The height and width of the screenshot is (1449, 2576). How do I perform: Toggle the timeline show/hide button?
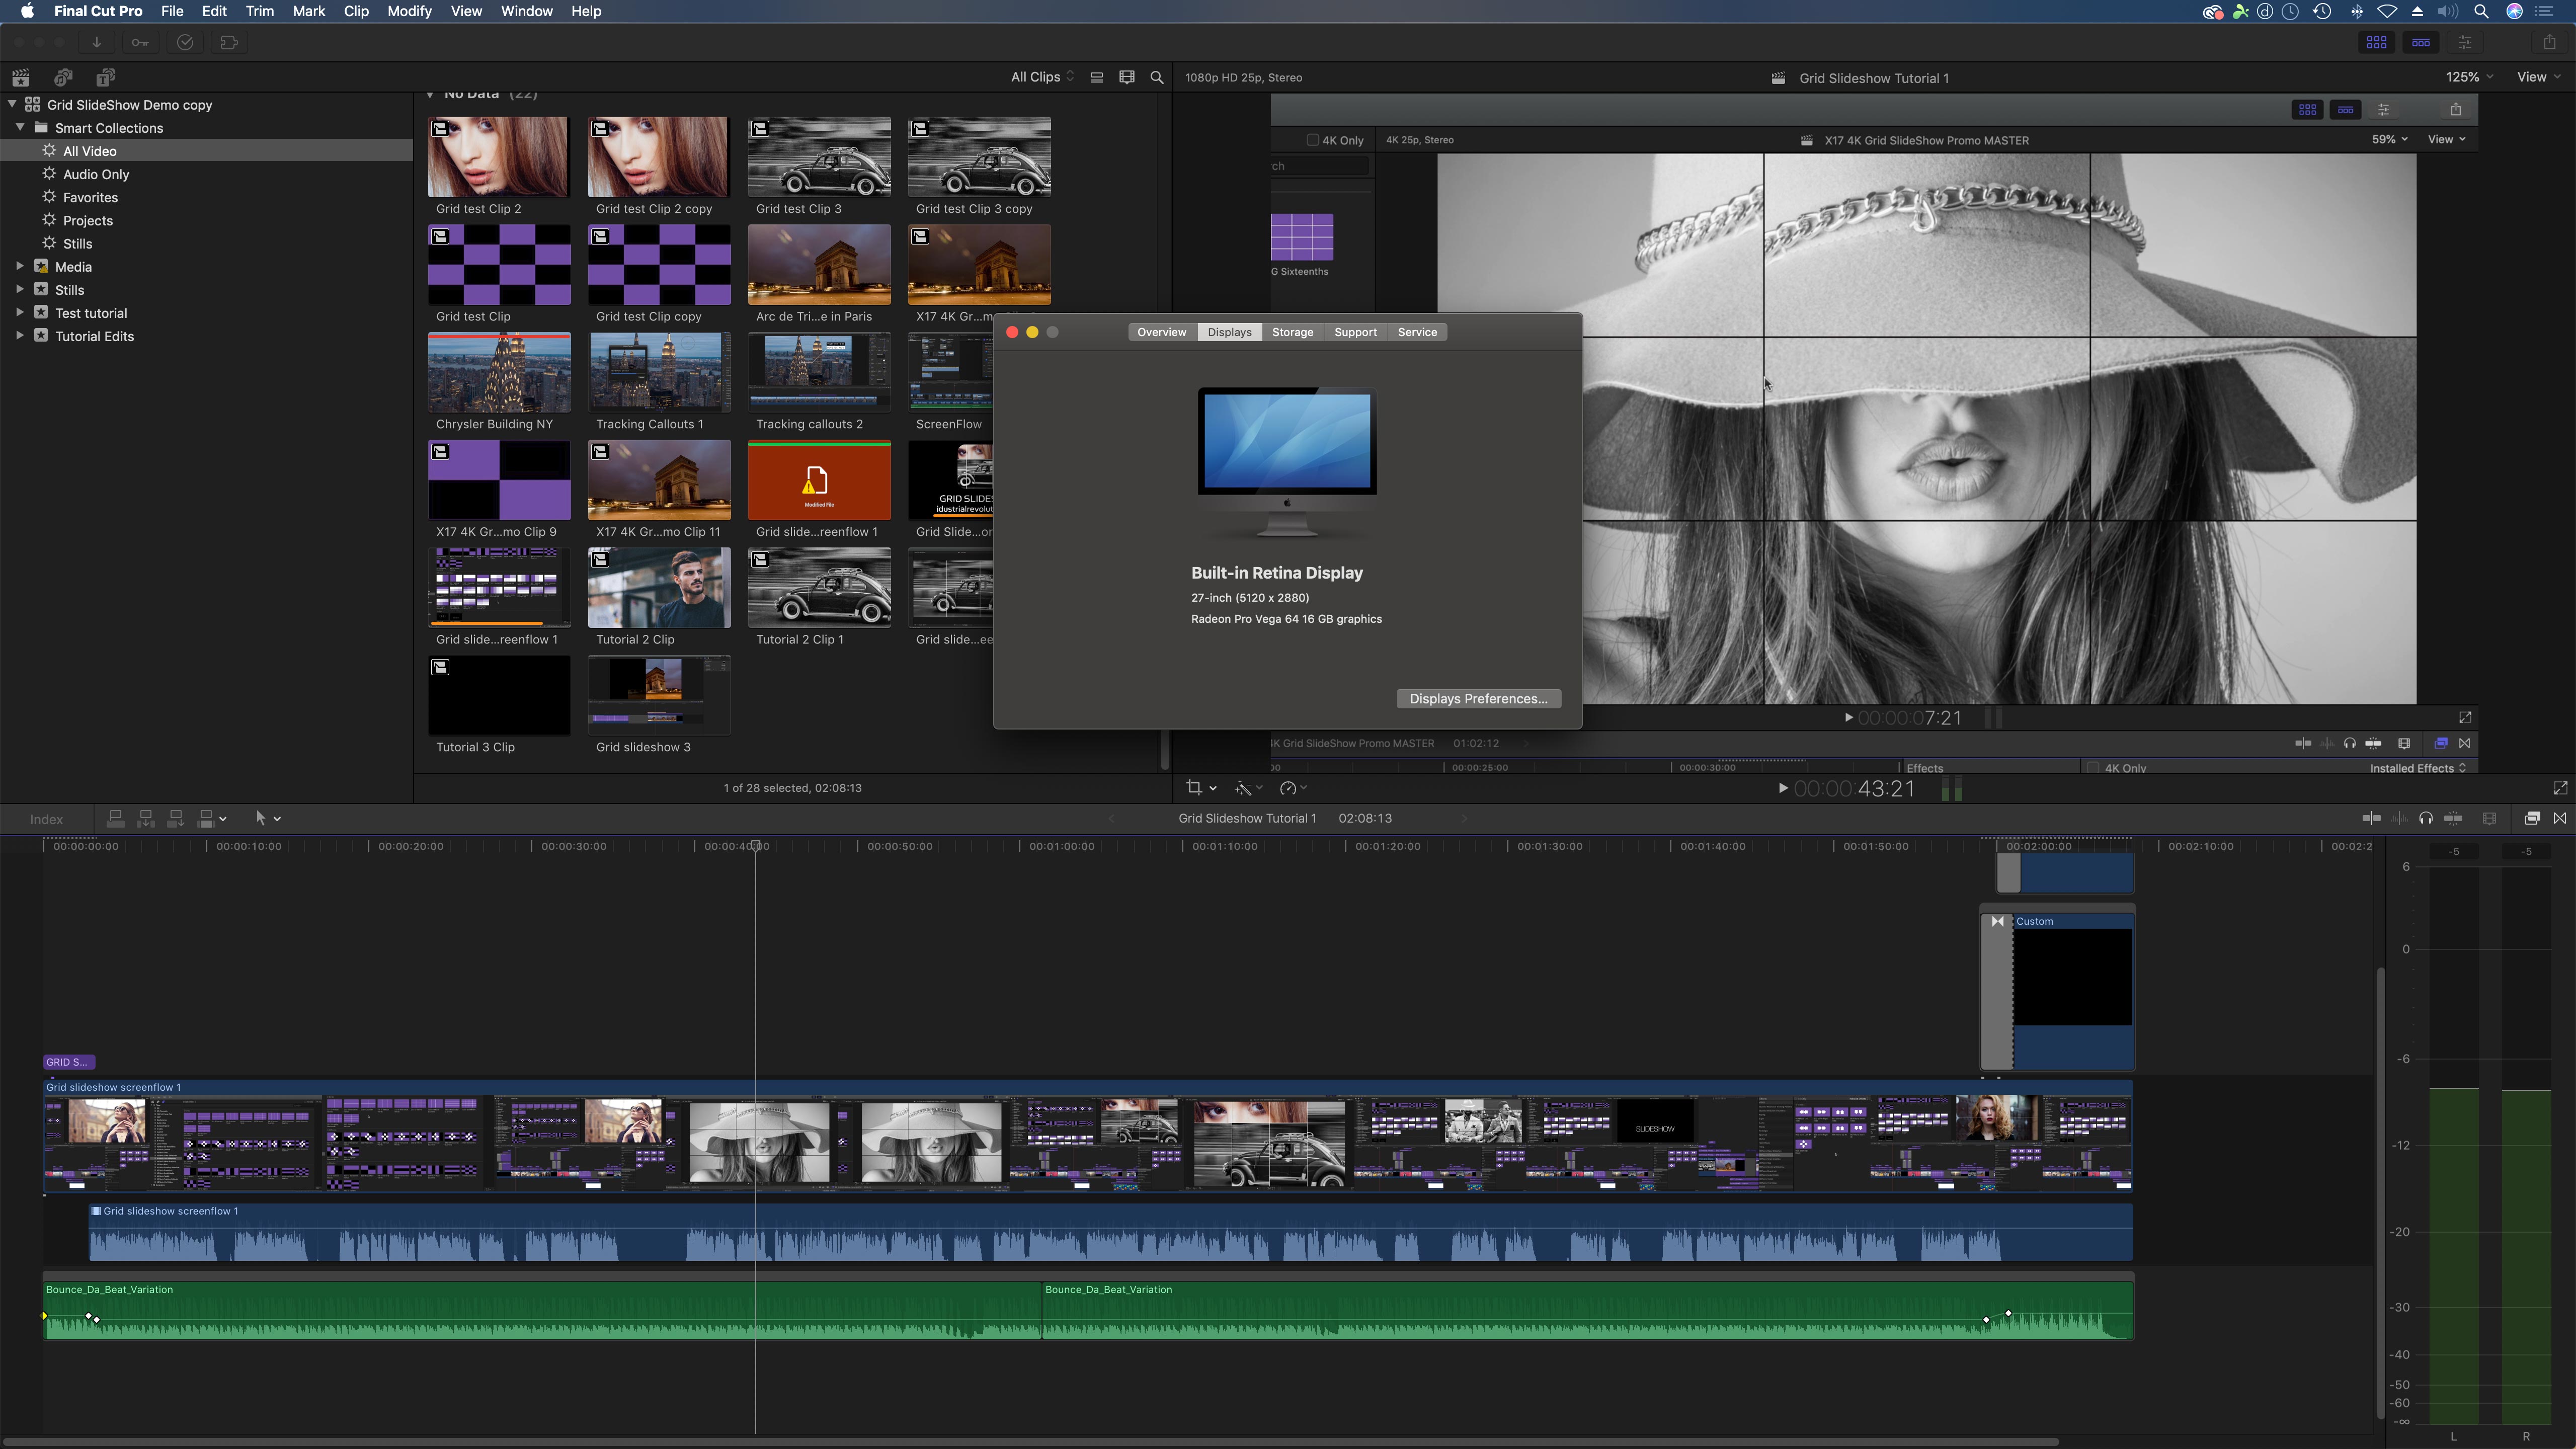[2421, 42]
